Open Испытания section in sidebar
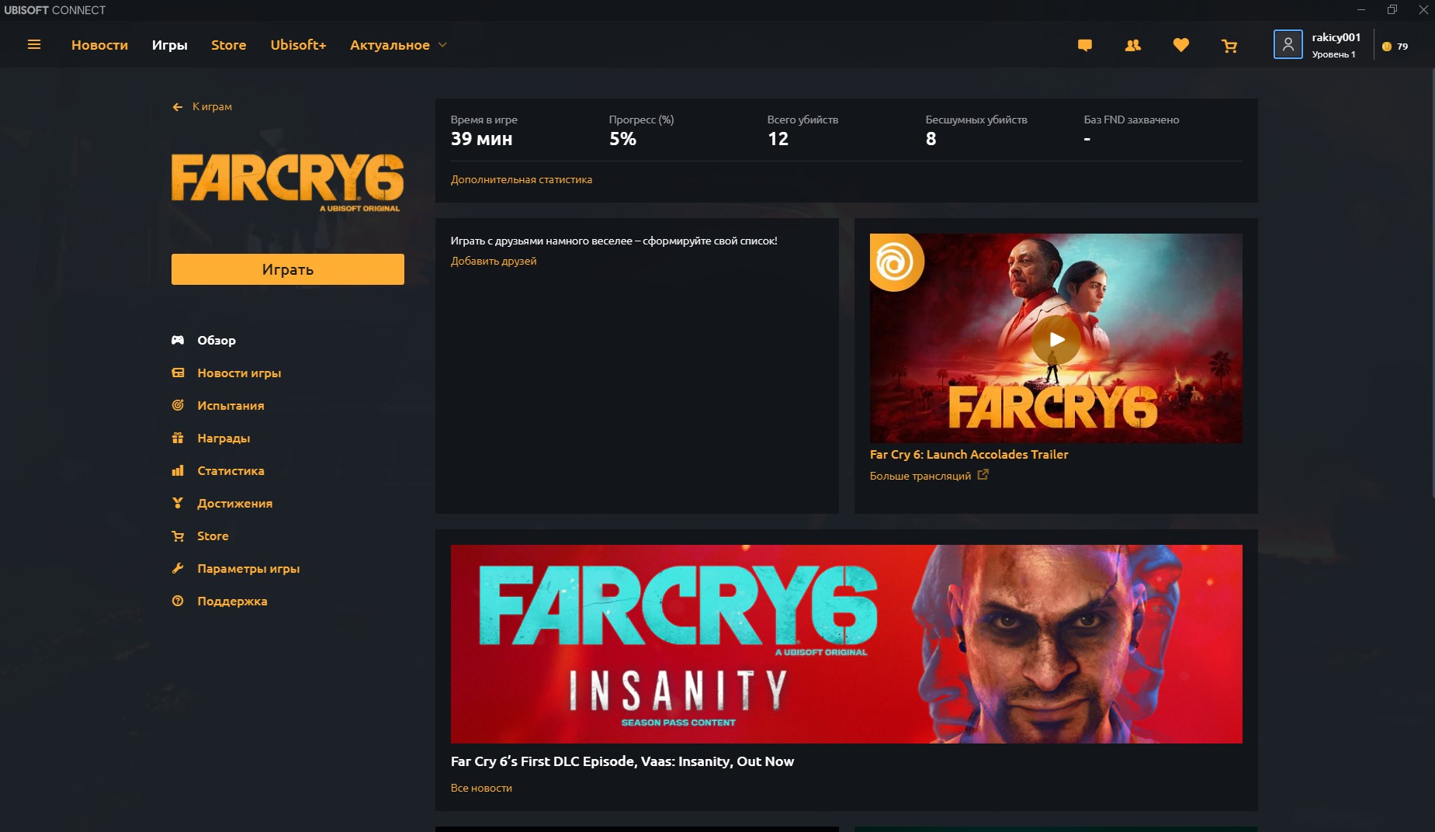This screenshot has height=832, width=1435. tap(231, 405)
